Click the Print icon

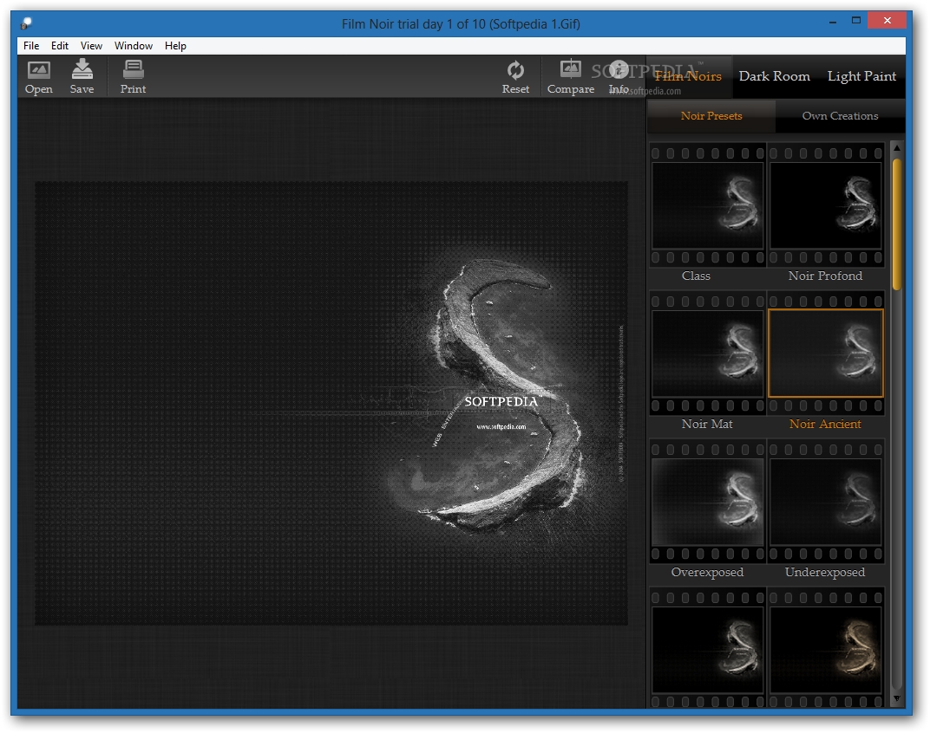(133, 69)
